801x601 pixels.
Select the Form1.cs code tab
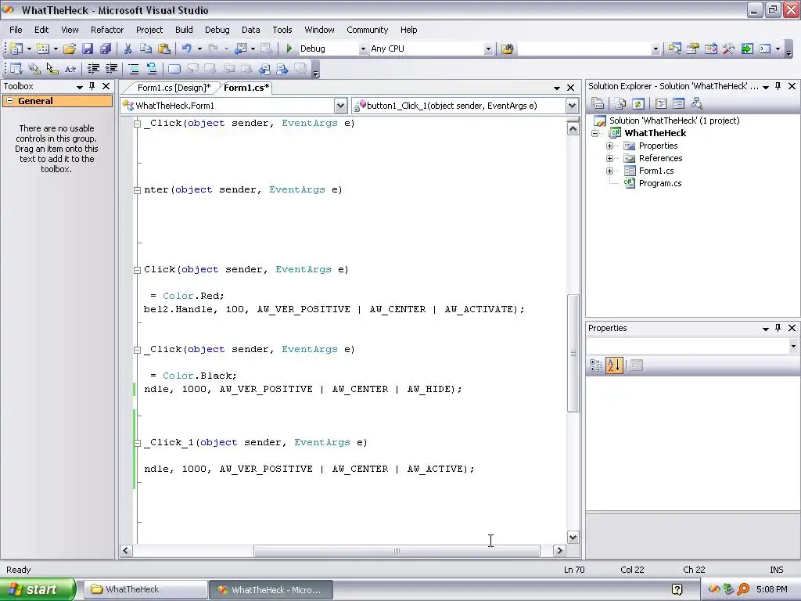click(x=246, y=88)
